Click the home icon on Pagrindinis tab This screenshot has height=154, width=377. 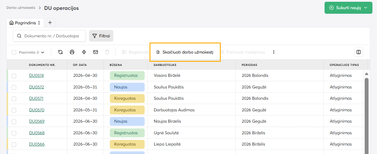[x=11, y=23]
